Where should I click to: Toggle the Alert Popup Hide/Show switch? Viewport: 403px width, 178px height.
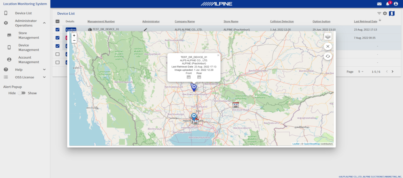point(21,93)
